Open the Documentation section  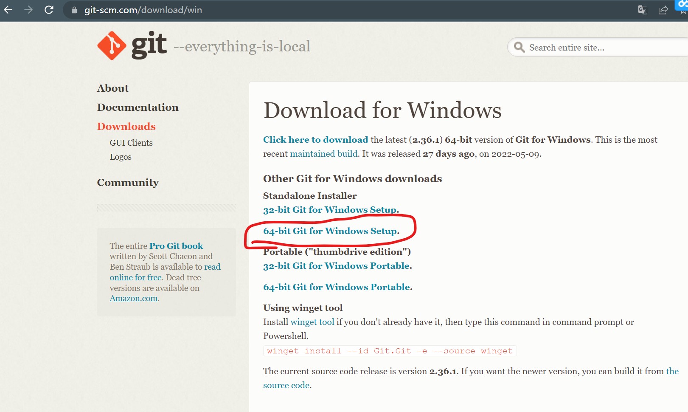[x=138, y=107]
